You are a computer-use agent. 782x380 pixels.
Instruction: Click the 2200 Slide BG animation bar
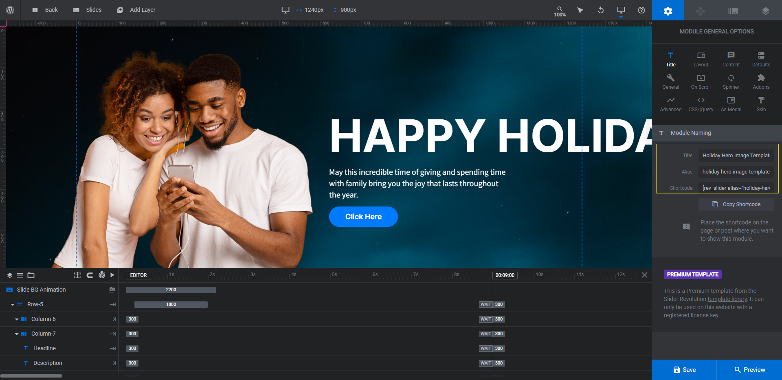coord(171,290)
